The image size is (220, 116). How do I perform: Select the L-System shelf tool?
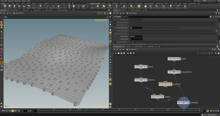(34, 6)
